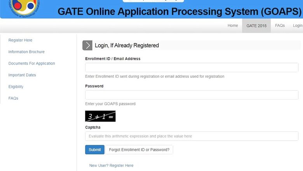The image size is (303, 171).
Task: Click the 'Login, If Already Registered' heading text
Action: [x=127, y=45]
